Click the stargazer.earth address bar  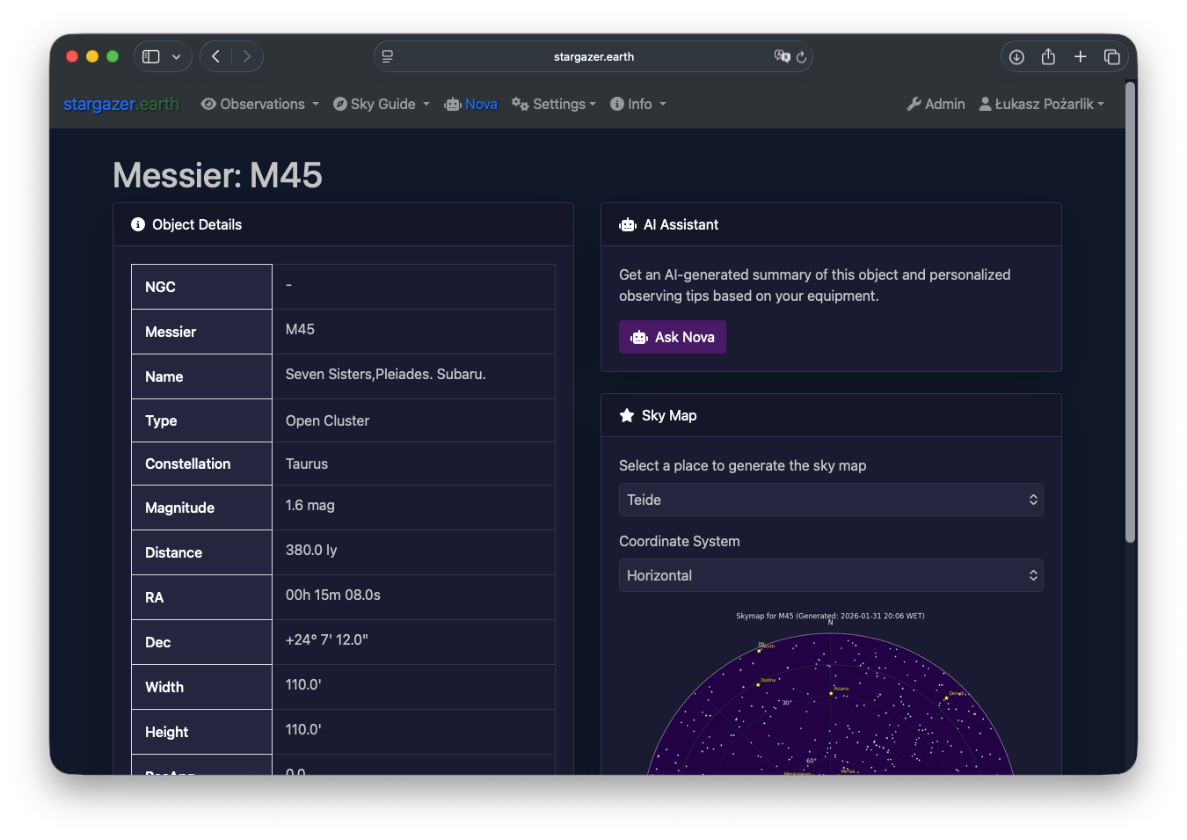[x=593, y=56]
